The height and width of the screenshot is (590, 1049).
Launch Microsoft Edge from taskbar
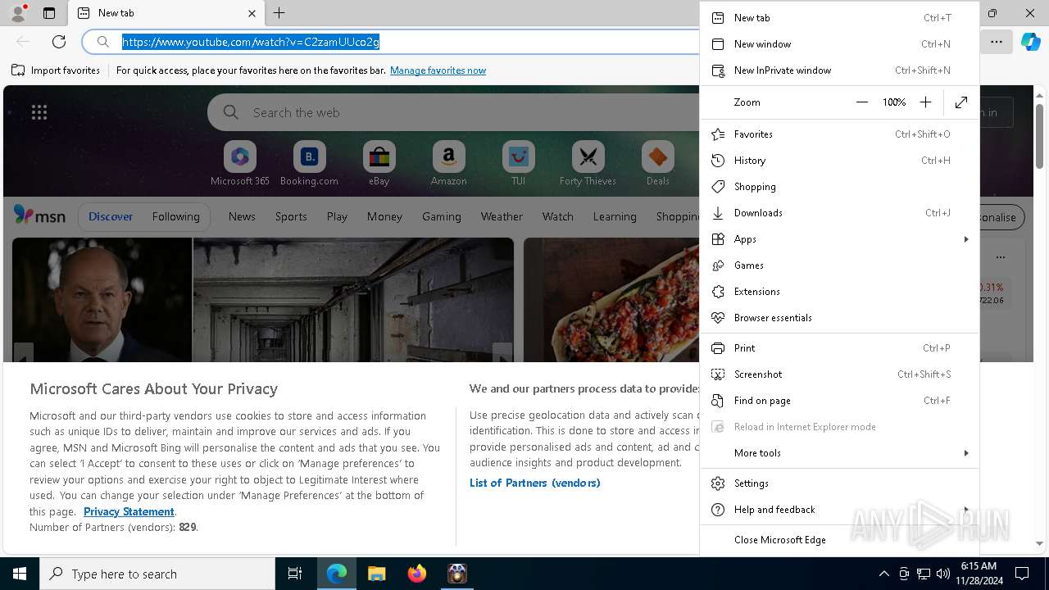(337, 574)
